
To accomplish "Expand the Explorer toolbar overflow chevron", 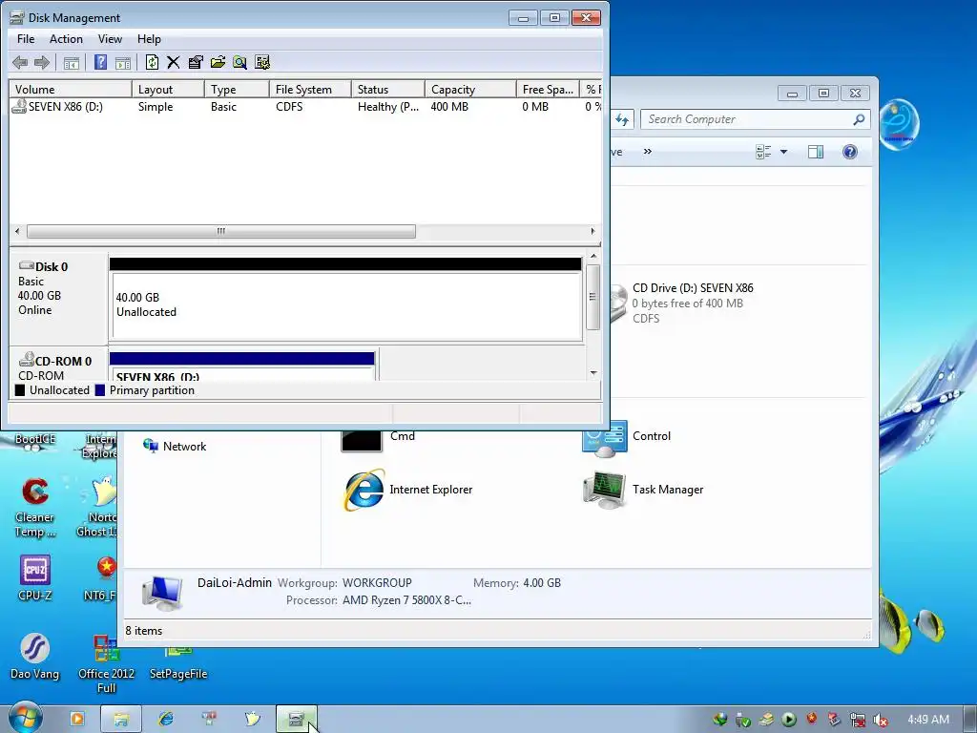I will (648, 152).
